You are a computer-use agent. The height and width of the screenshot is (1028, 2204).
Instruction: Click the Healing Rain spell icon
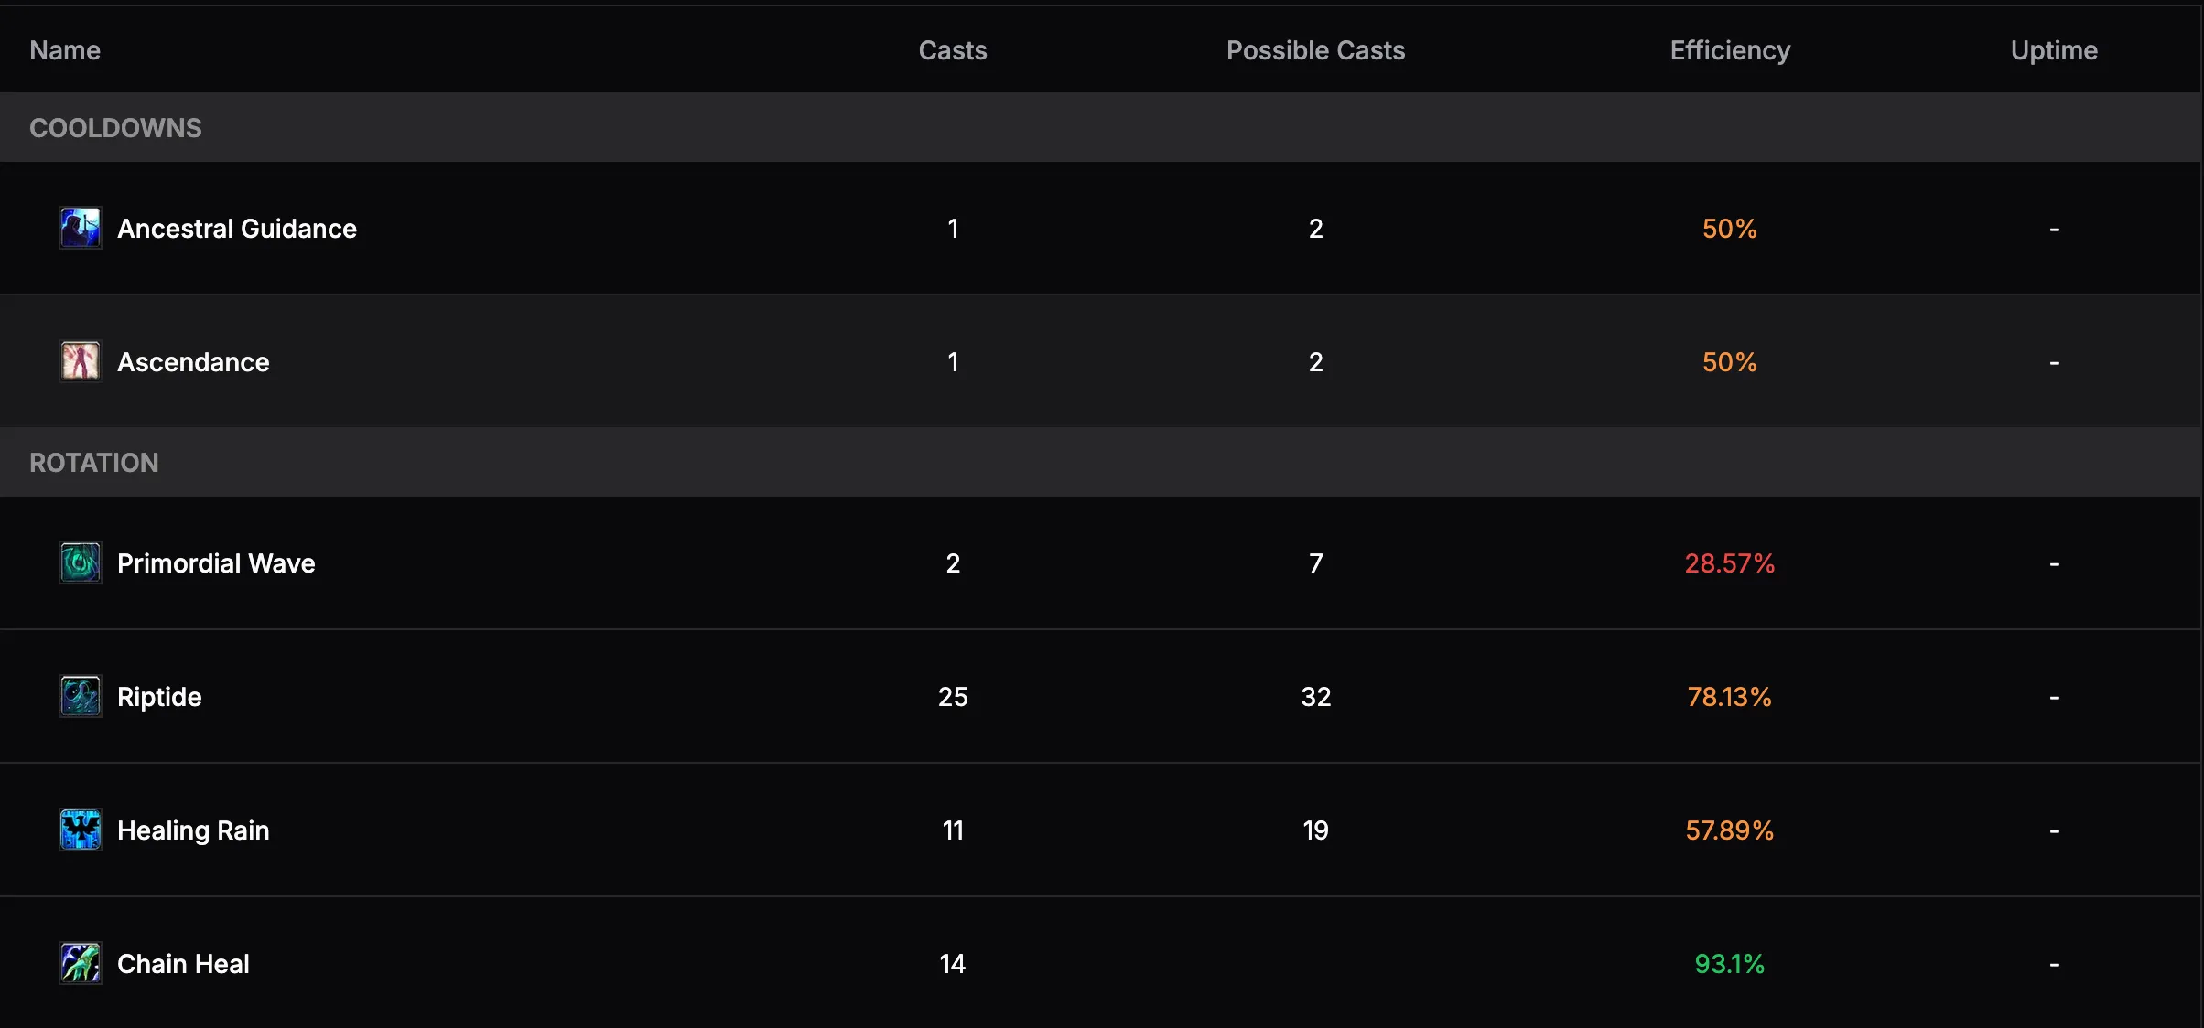(x=81, y=830)
